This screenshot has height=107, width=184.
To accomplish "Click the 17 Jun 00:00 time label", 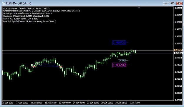I will 22,103.
